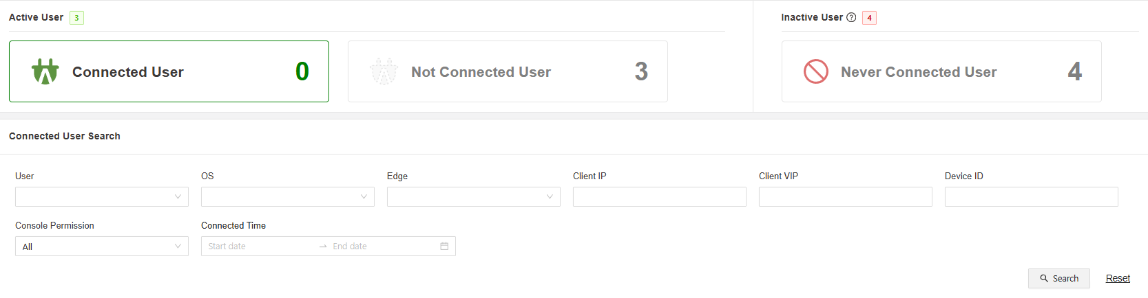Screen dimensions: 1148x298
Task: Click the magnifier icon on Search button
Action: coord(1044,279)
